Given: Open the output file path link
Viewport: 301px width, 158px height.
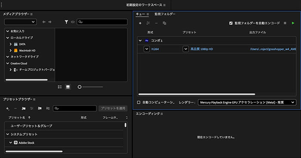Looking at the screenshot, I should (273, 49).
